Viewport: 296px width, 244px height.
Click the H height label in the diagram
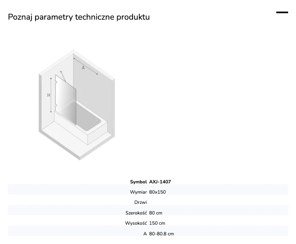tap(49, 95)
